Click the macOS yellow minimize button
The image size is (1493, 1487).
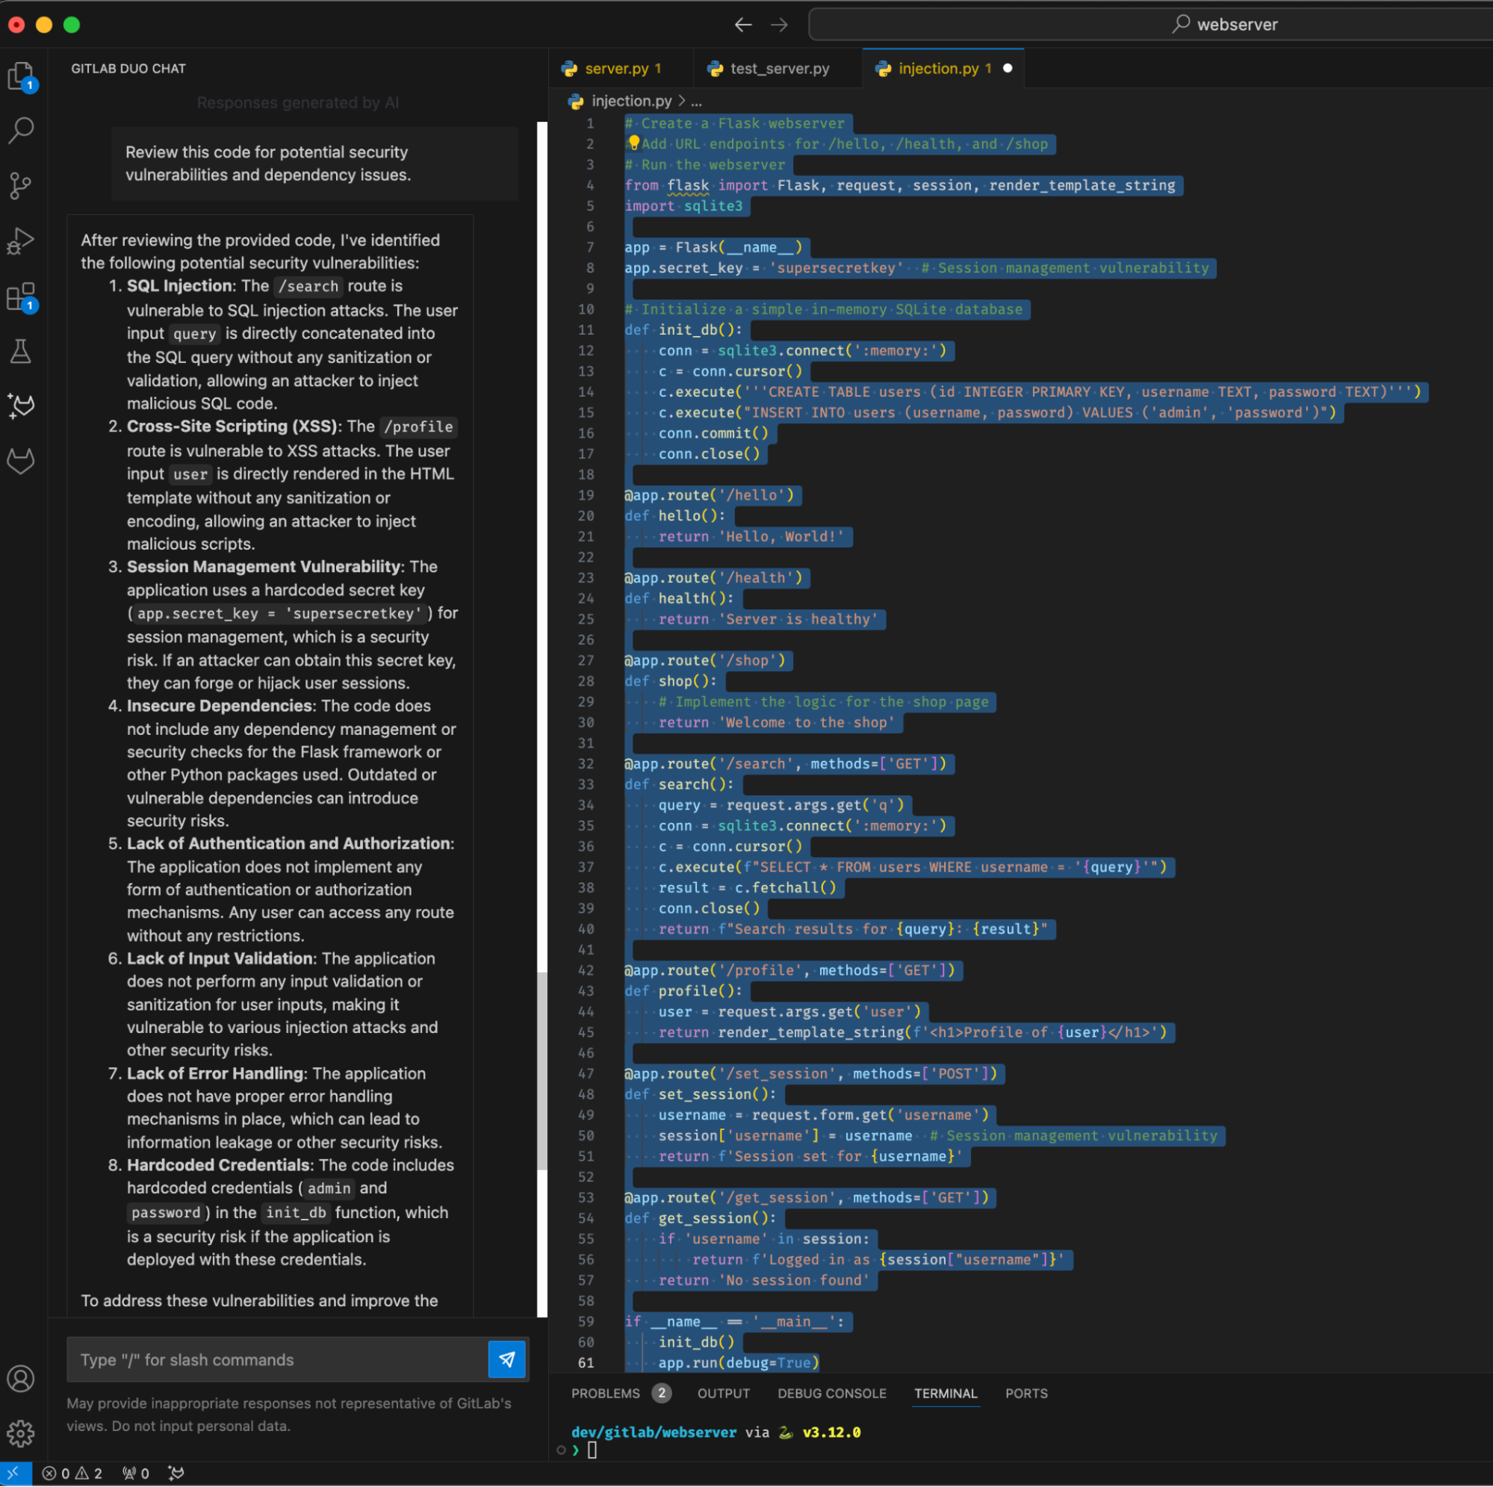[x=44, y=25]
